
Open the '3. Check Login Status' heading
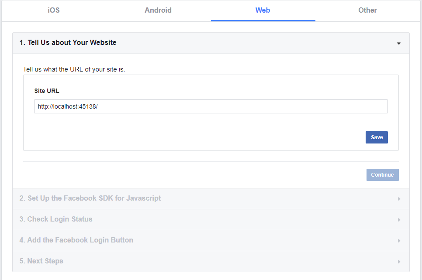(x=56, y=219)
